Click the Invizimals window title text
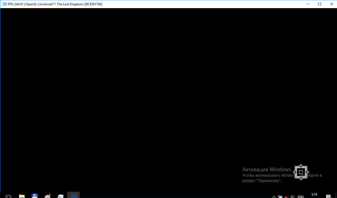This screenshot has height=198, width=337. click(x=61, y=4)
